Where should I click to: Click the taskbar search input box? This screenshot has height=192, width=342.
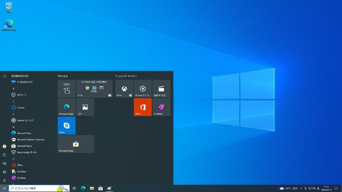click(35, 188)
